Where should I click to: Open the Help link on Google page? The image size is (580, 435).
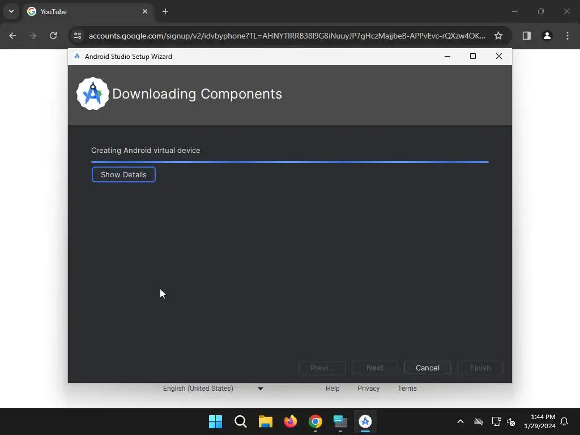click(x=332, y=389)
